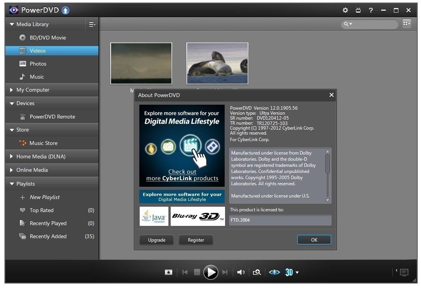This screenshot has height=288, width=421.
Task: Open the zoom magnifier tool
Action: pyautogui.click(x=257, y=272)
